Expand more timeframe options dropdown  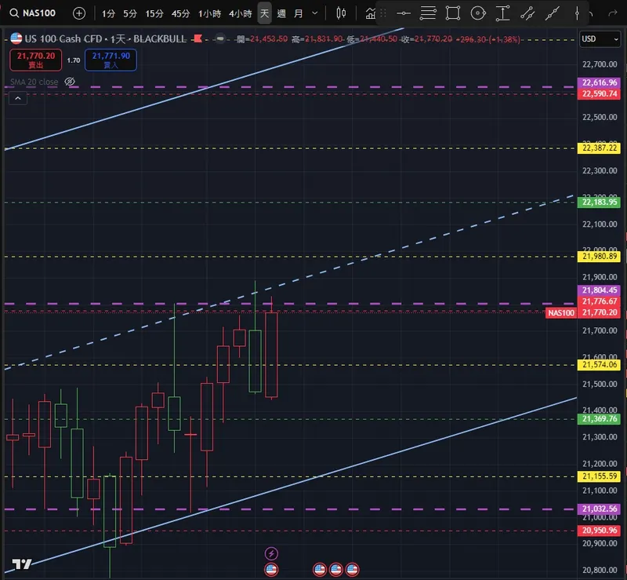point(315,13)
